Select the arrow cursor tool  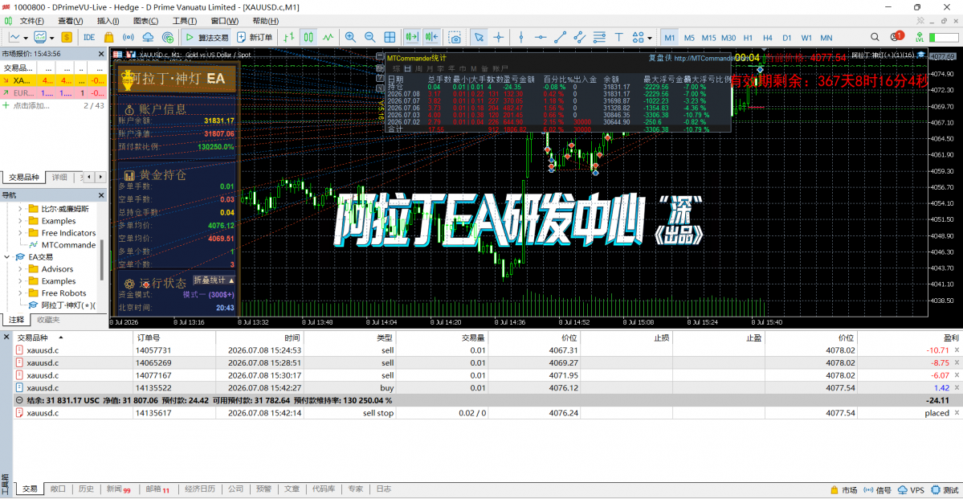pos(479,37)
